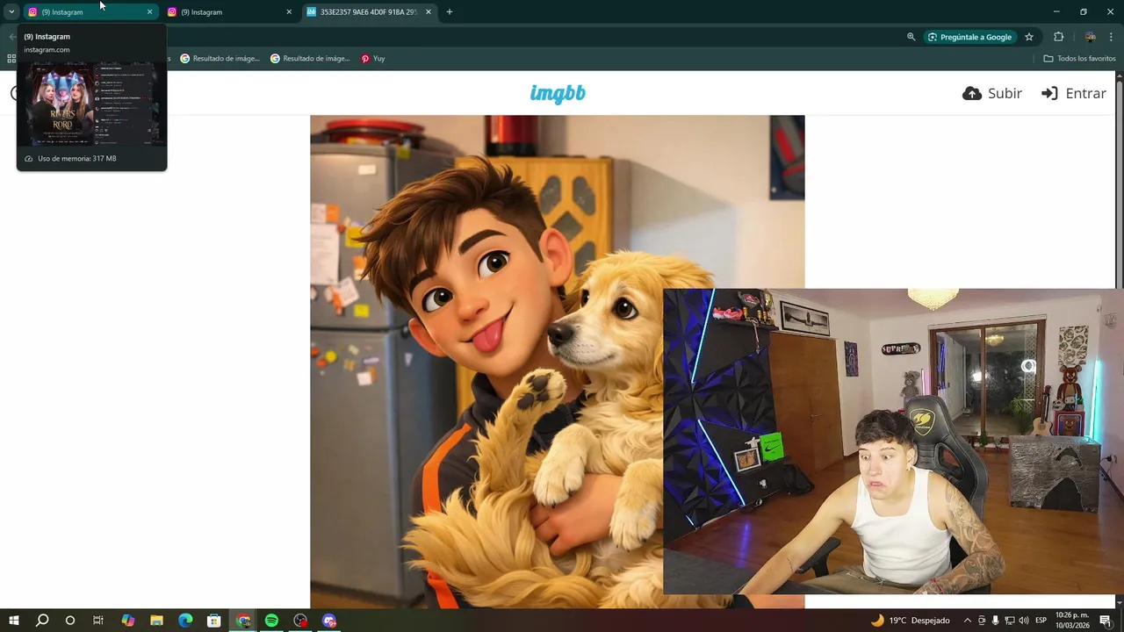This screenshot has height=632, width=1124.
Task: Open OBS Studio from the taskbar
Action: point(300,621)
